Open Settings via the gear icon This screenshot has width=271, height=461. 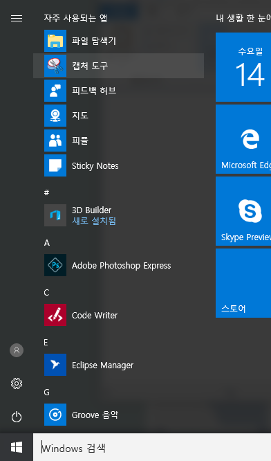(x=17, y=383)
